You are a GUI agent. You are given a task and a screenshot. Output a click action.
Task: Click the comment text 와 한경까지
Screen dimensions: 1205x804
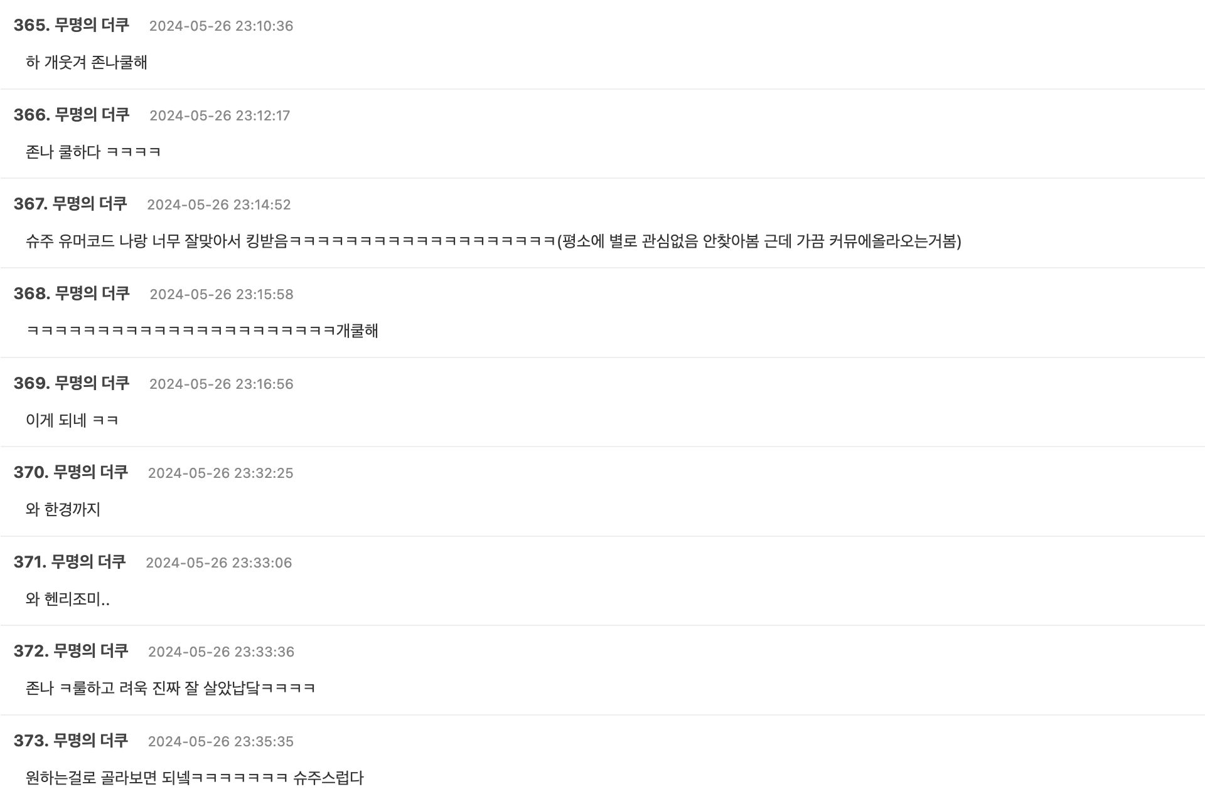pyautogui.click(x=63, y=509)
